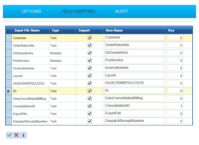Select the row header beside Layout
Screen dimensions: 199x145
[8, 76]
